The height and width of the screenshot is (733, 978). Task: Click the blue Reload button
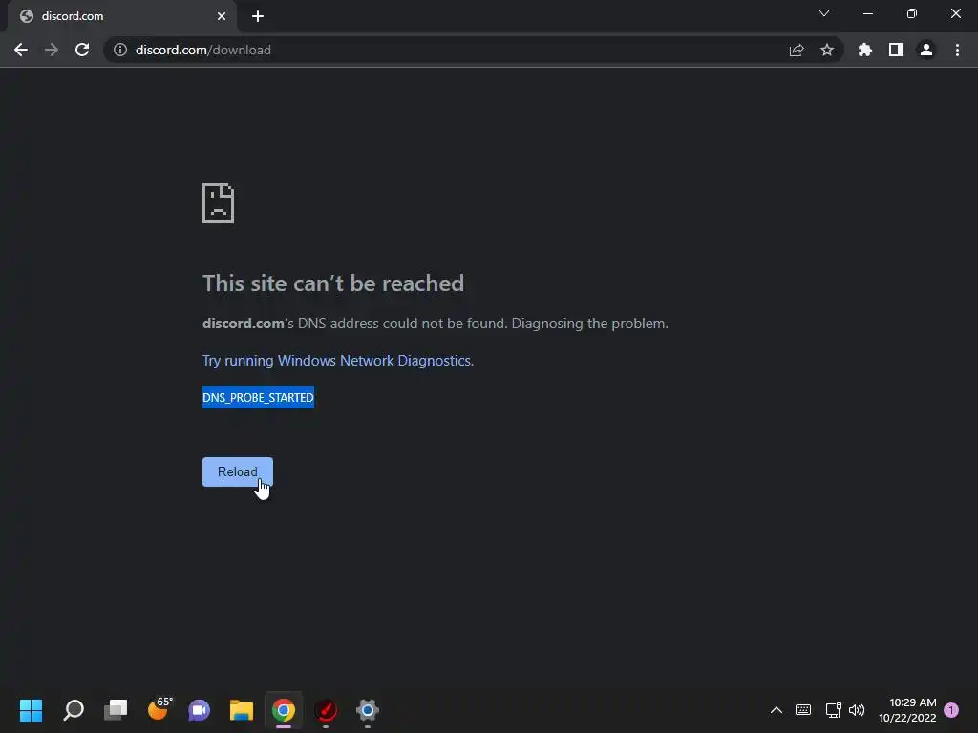[x=238, y=471]
